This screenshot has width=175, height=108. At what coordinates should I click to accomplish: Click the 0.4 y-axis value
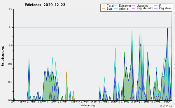click(x=10, y=82)
